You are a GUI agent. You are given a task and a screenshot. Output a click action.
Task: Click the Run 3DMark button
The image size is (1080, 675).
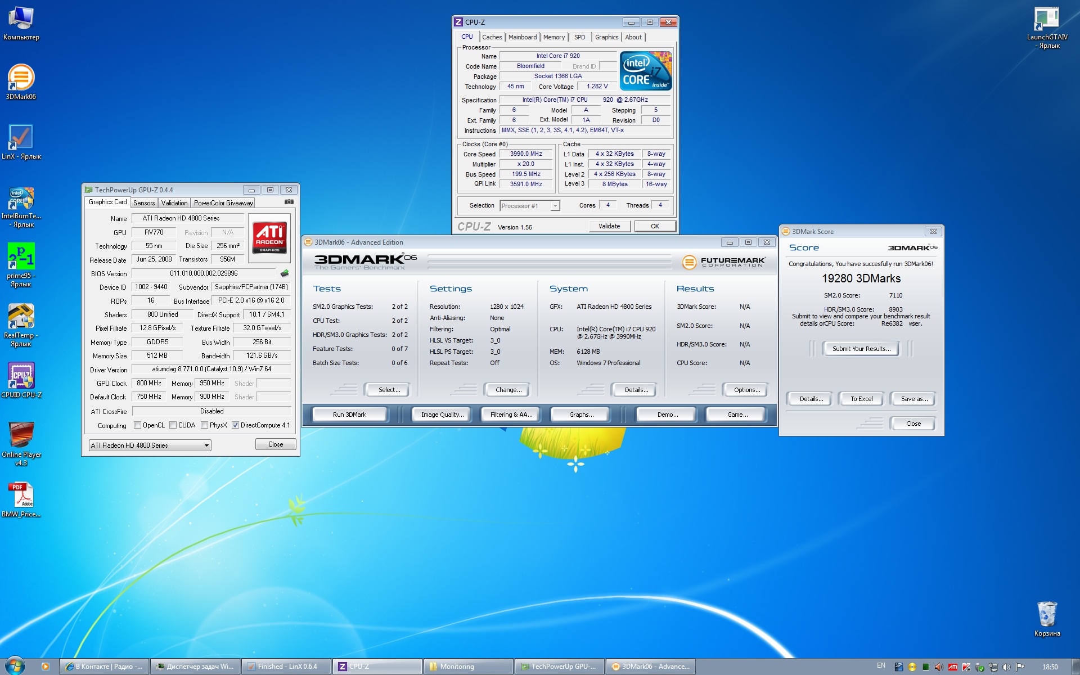(x=349, y=415)
